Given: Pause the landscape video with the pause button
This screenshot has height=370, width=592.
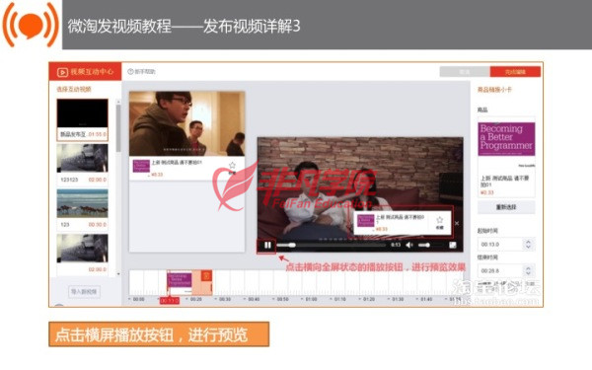Looking at the screenshot, I should pyautogui.click(x=267, y=246).
